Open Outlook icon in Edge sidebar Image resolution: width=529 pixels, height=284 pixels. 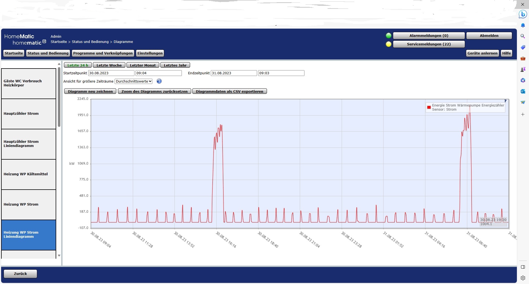(x=523, y=91)
